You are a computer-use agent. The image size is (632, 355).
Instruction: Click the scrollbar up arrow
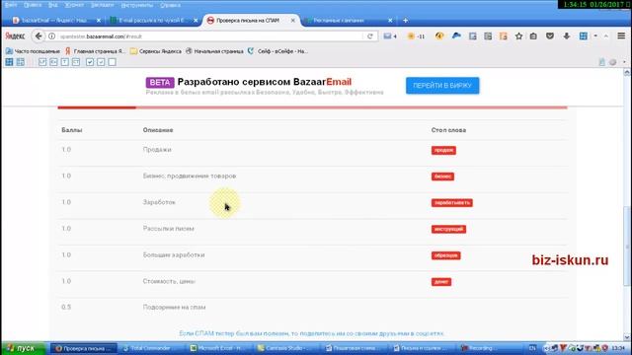(x=627, y=72)
